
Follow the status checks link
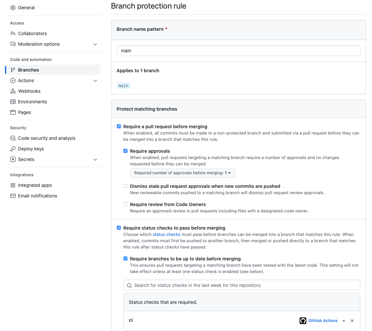(166, 234)
